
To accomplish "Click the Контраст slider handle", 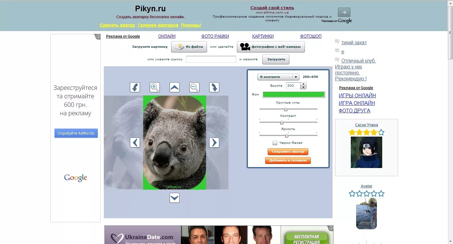I will click(282, 122).
